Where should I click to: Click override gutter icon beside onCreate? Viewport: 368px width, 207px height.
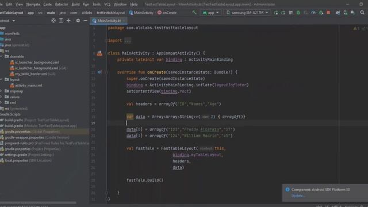click(x=99, y=72)
